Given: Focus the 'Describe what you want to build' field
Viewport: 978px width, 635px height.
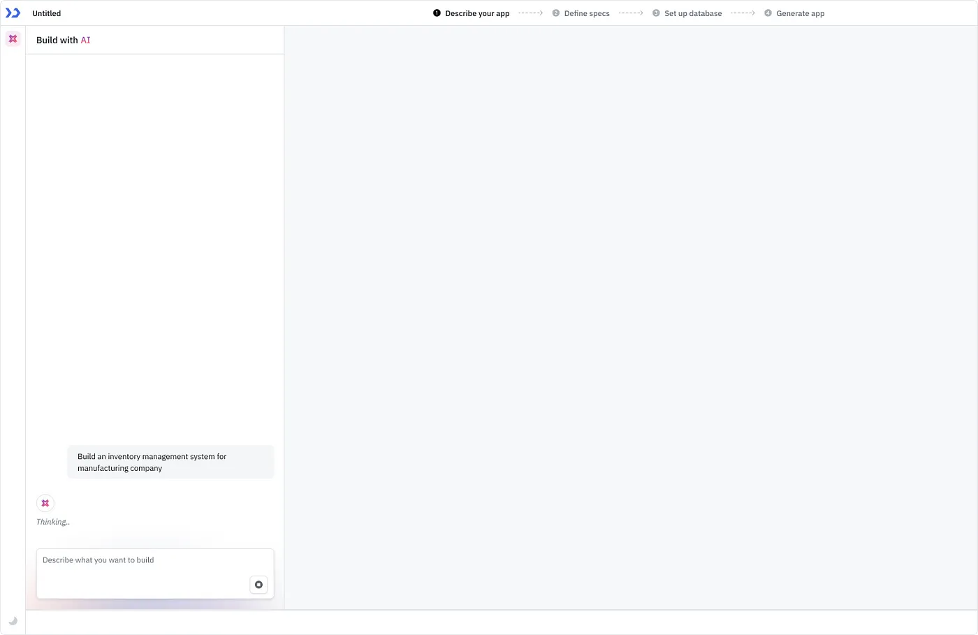Looking at the screenshot, I should pyautogui.click(x=155, y=574).
